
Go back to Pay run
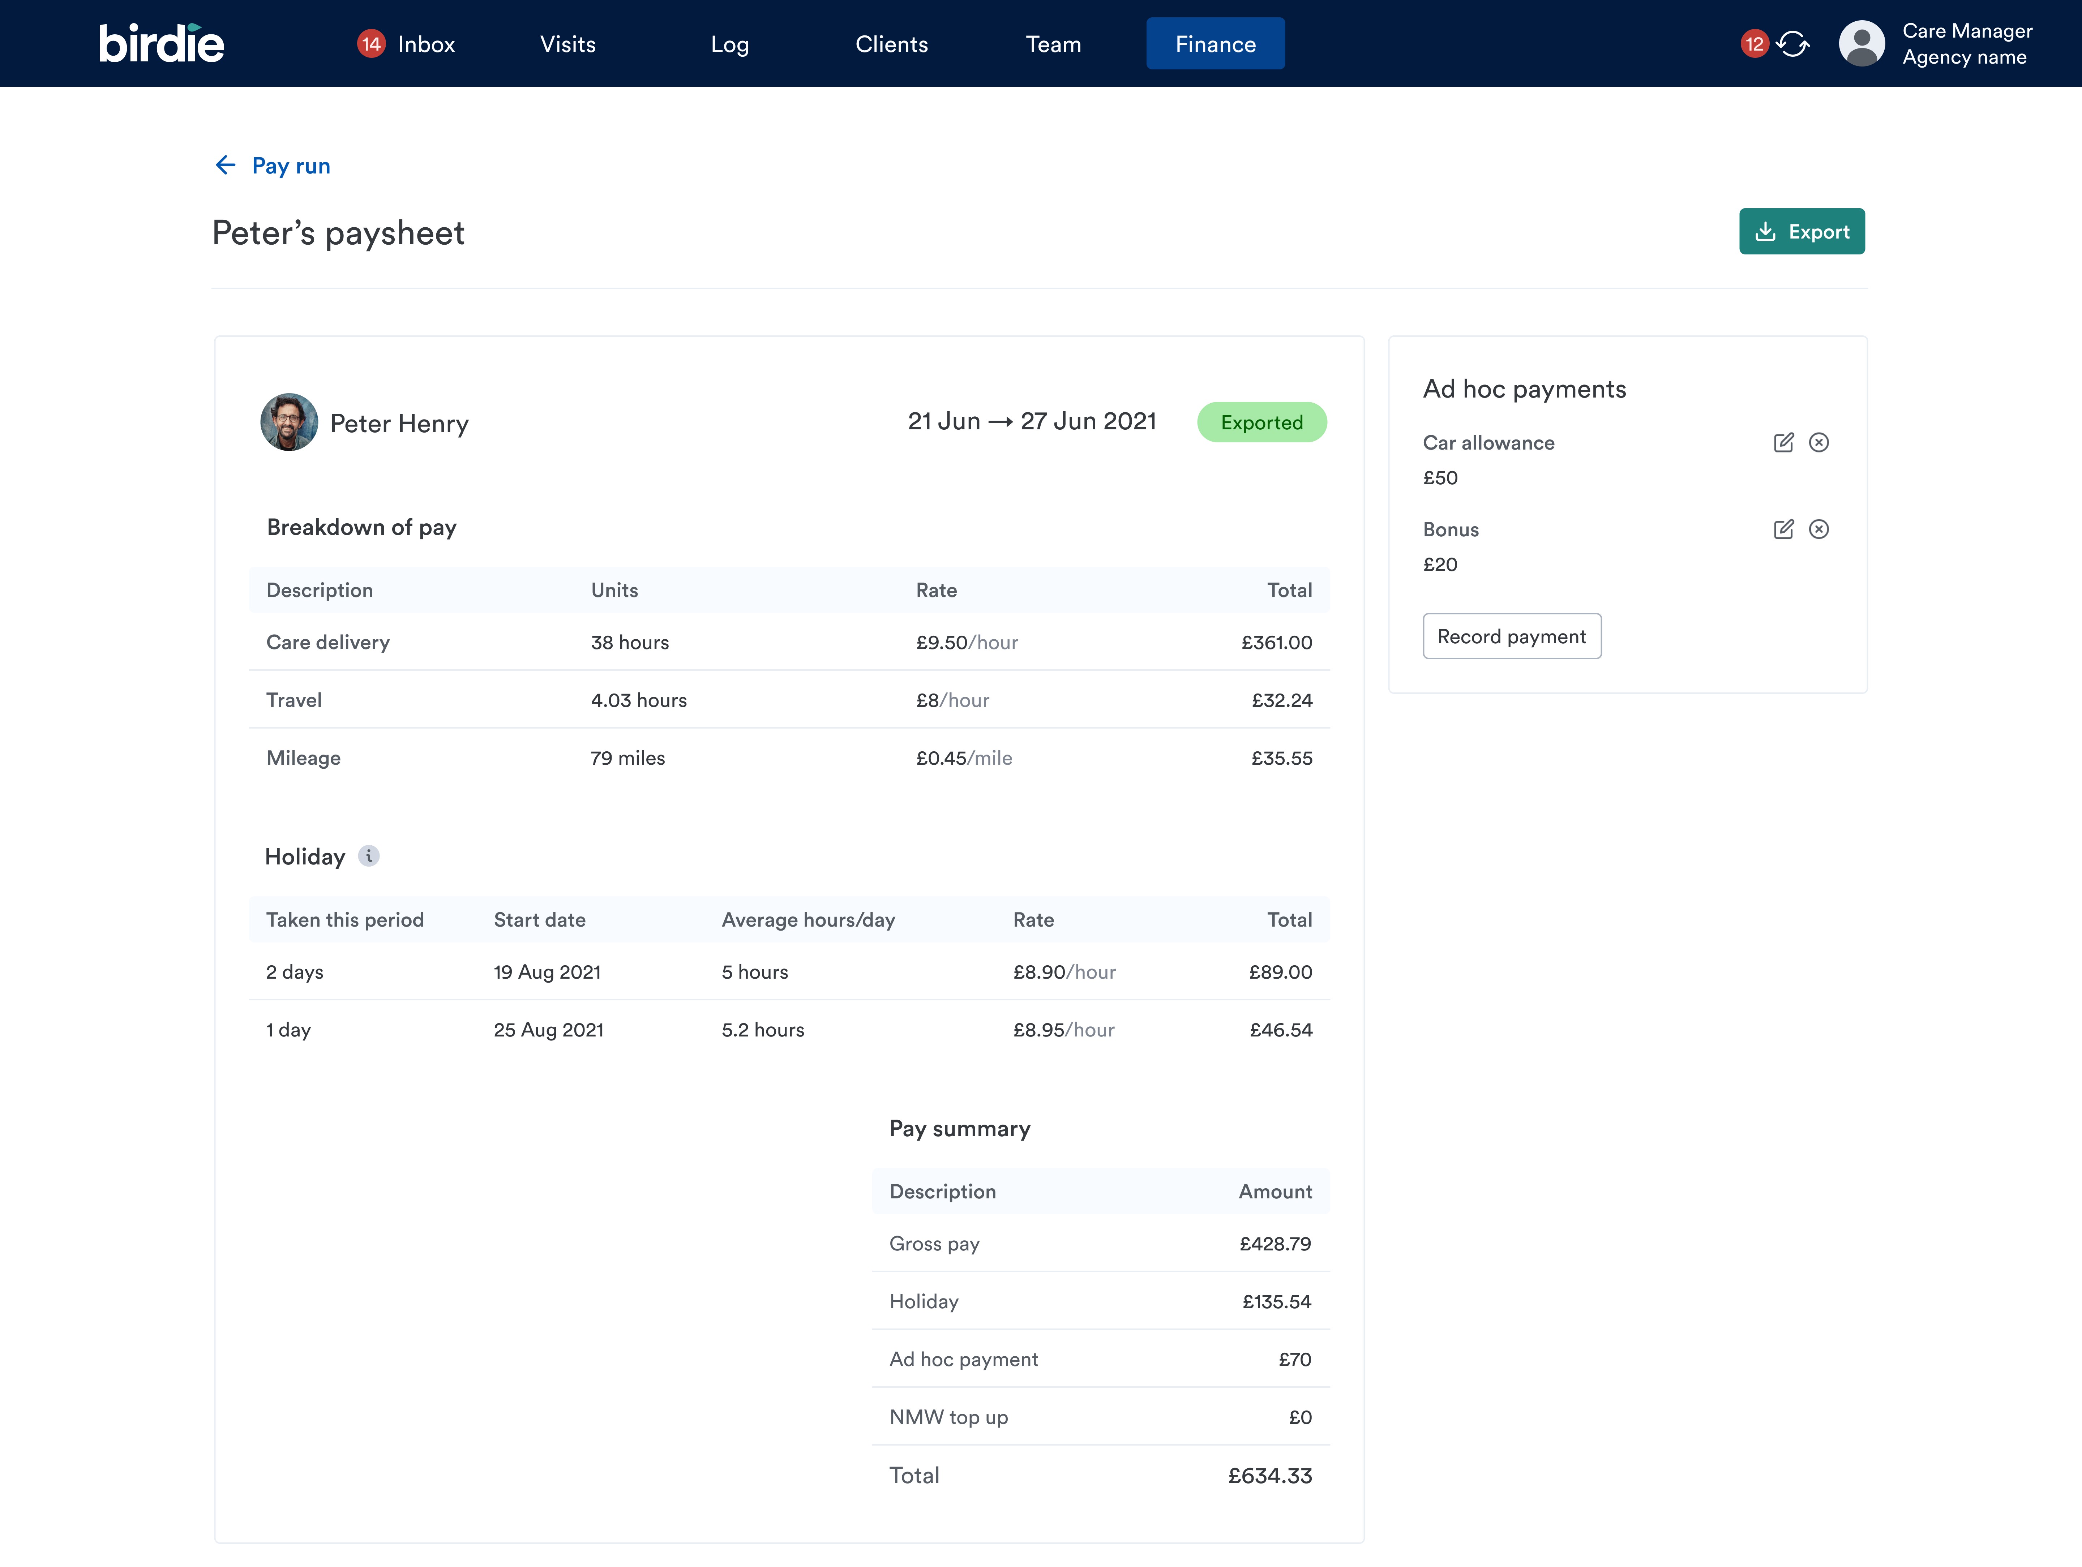pyautogui.click(x=291, y=166)
